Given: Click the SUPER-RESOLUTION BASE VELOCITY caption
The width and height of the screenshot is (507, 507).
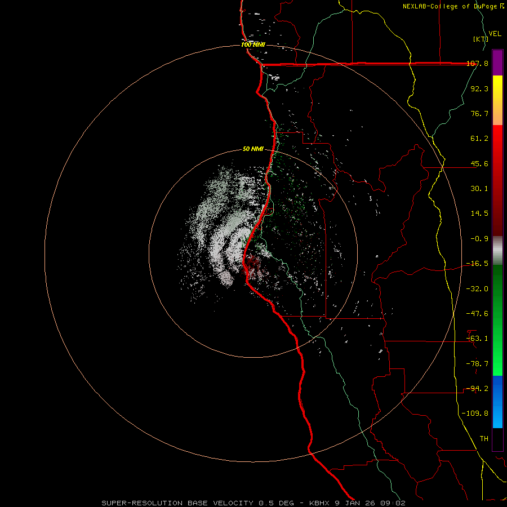Looking at the screenshot, I should [x=253, y=503].
